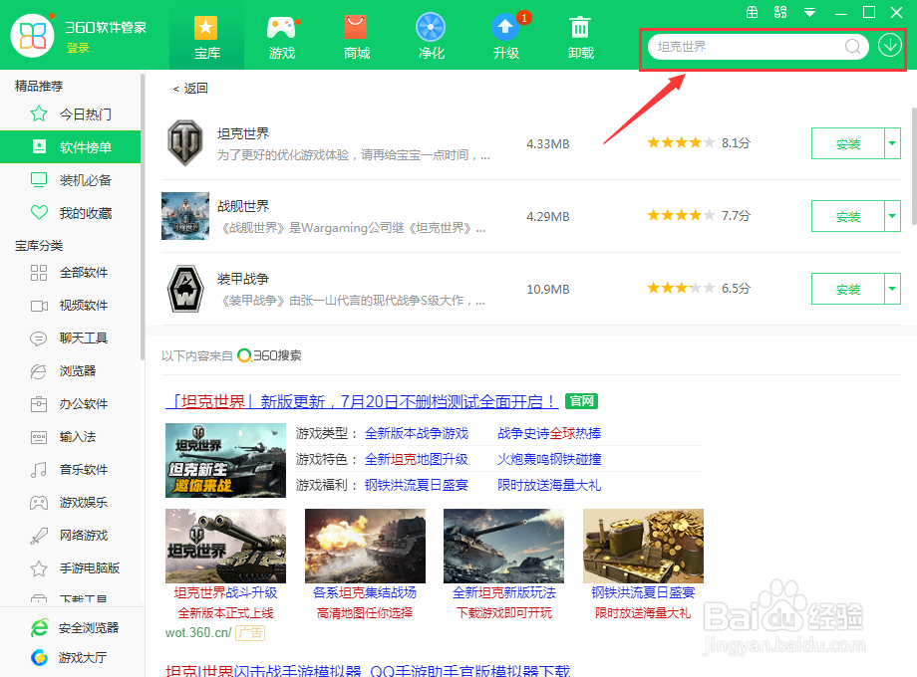Select the 聊天工具 category
Viewport: 917px width, 677px height.
point(70,338)
